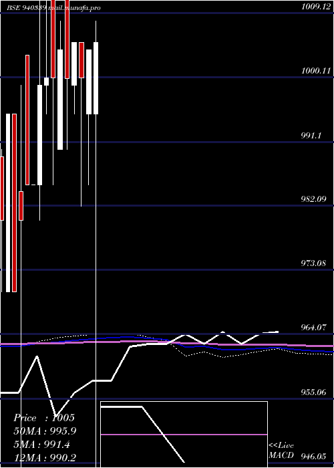Click the Price : 1005 readout
The width and height of the screenshot is (334, 468).
tap(44, 418)
